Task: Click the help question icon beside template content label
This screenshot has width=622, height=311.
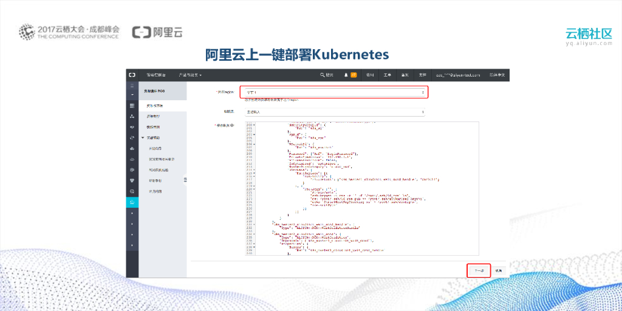Action: (x=232, y=125)
